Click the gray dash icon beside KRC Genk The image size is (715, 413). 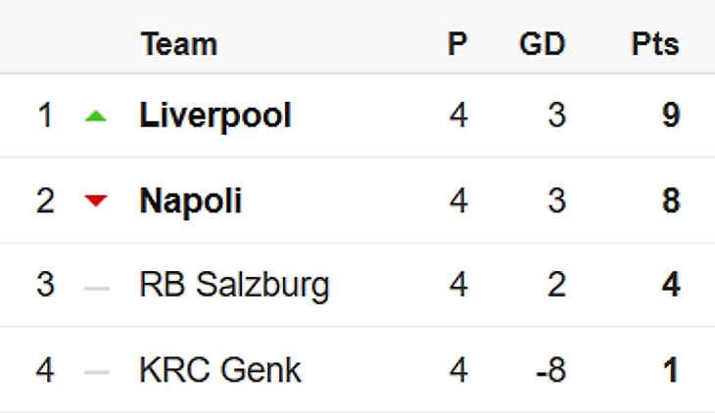[96, 372]
